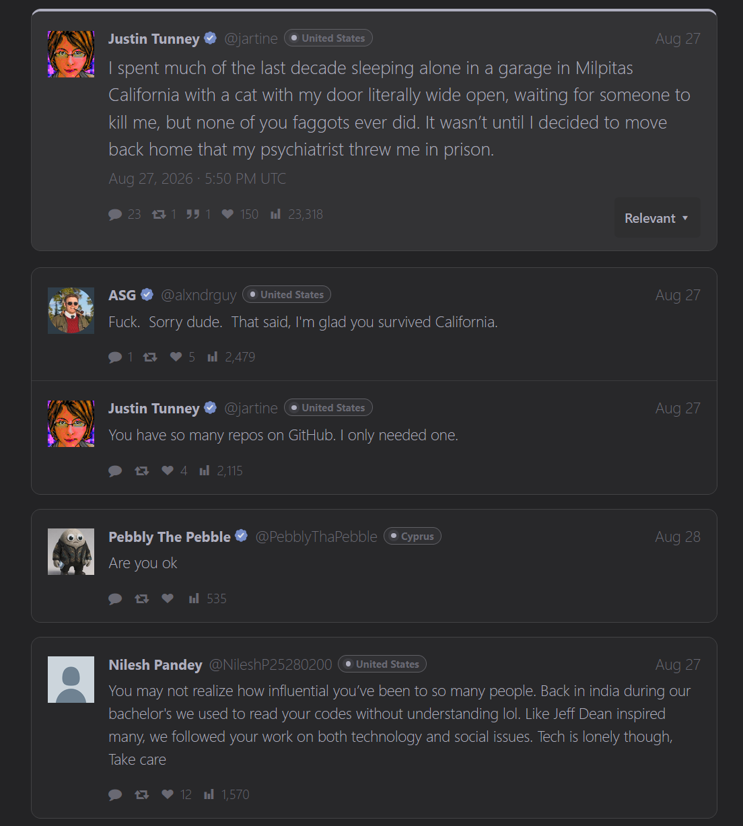
Task: Click the Aug 28 timestamp on Pebbly's reply
Action: [678, 537]
